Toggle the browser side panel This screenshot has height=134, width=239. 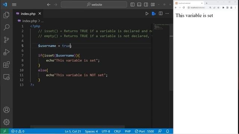click(227, 7)
